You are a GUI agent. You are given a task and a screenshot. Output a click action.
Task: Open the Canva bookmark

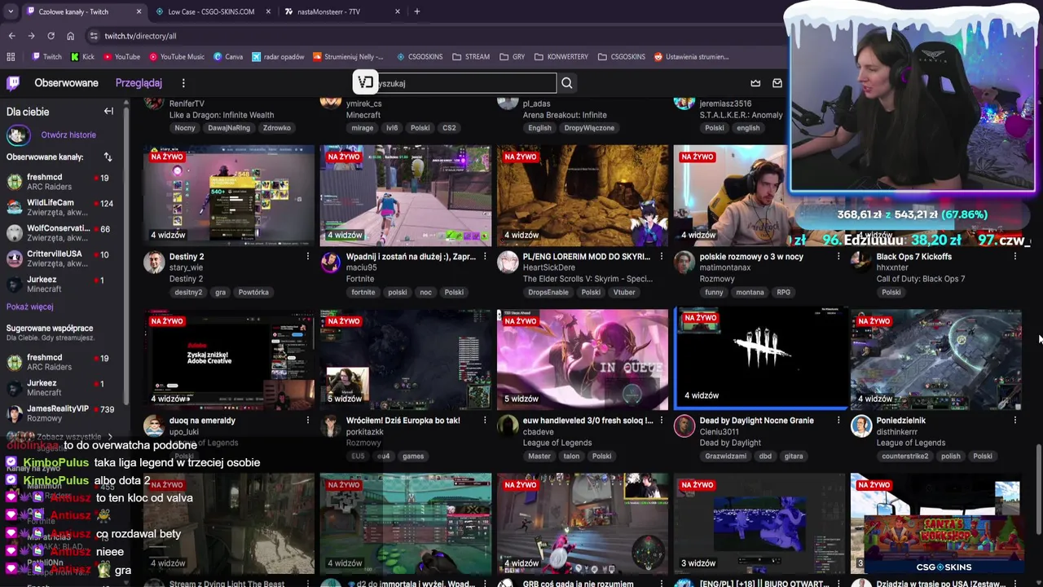click(228, 57)
